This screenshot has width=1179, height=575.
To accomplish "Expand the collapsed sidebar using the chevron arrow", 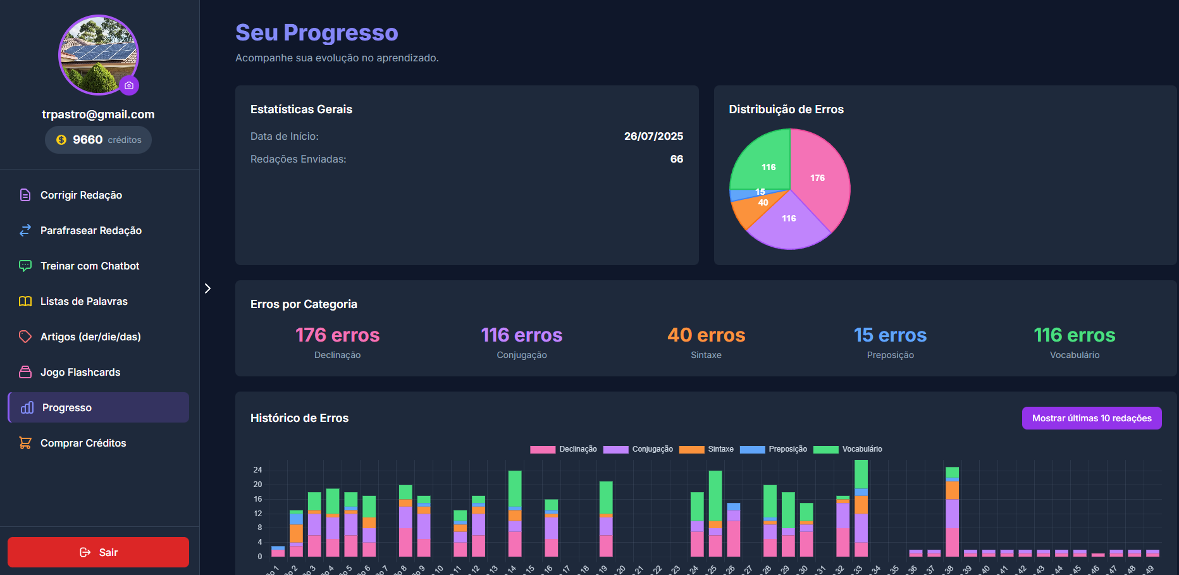I will click(207, 288).
